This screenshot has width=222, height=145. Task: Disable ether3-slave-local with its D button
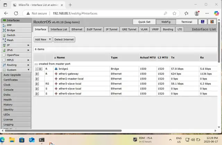point(37,84)
